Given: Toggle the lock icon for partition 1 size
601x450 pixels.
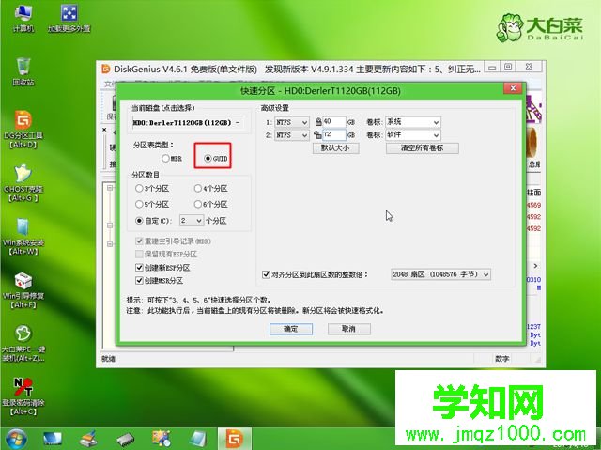Looking at the screenshot, I should (x=318, y=122).
